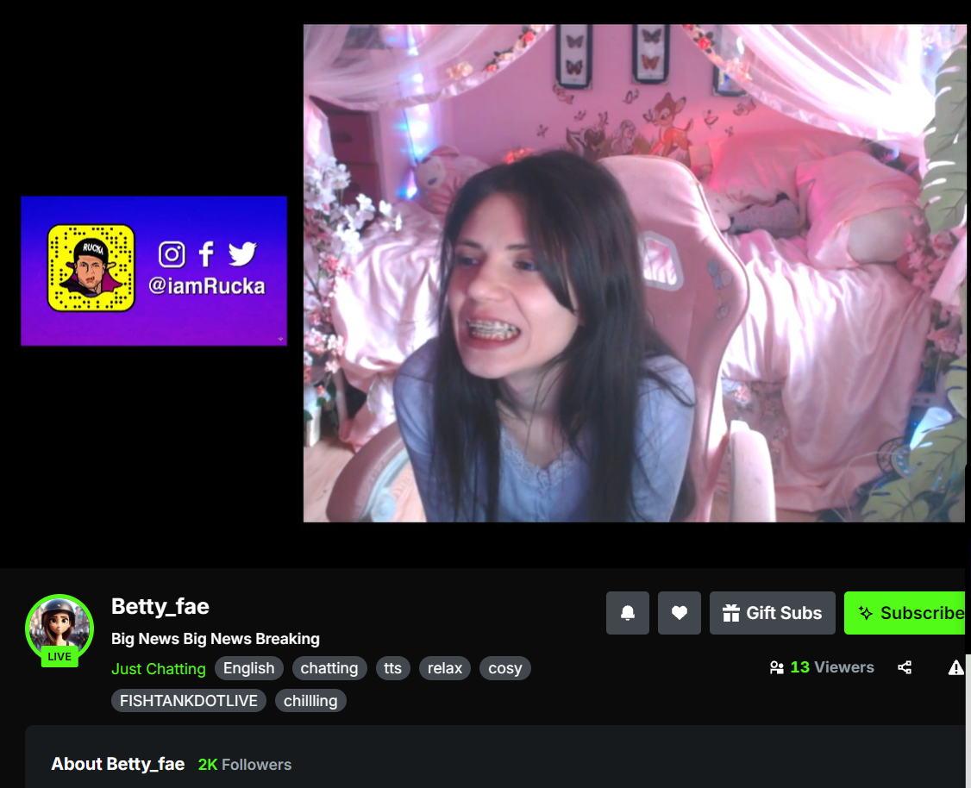The width and height of the screenshot is (971, 788).
Task: Select the tts tag
Action: (x=392, y=668)
